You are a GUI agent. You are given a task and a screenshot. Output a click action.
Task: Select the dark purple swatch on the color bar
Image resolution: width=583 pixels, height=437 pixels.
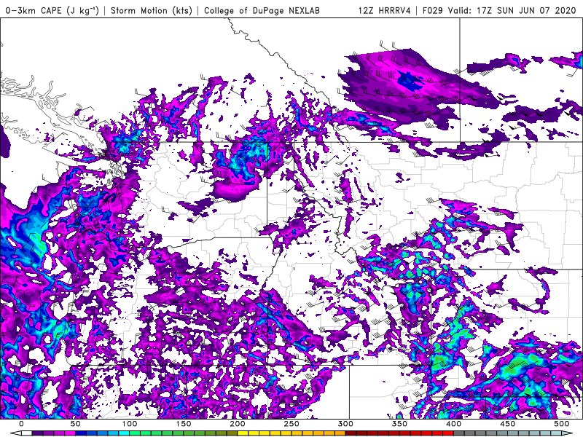pos(38,433)
